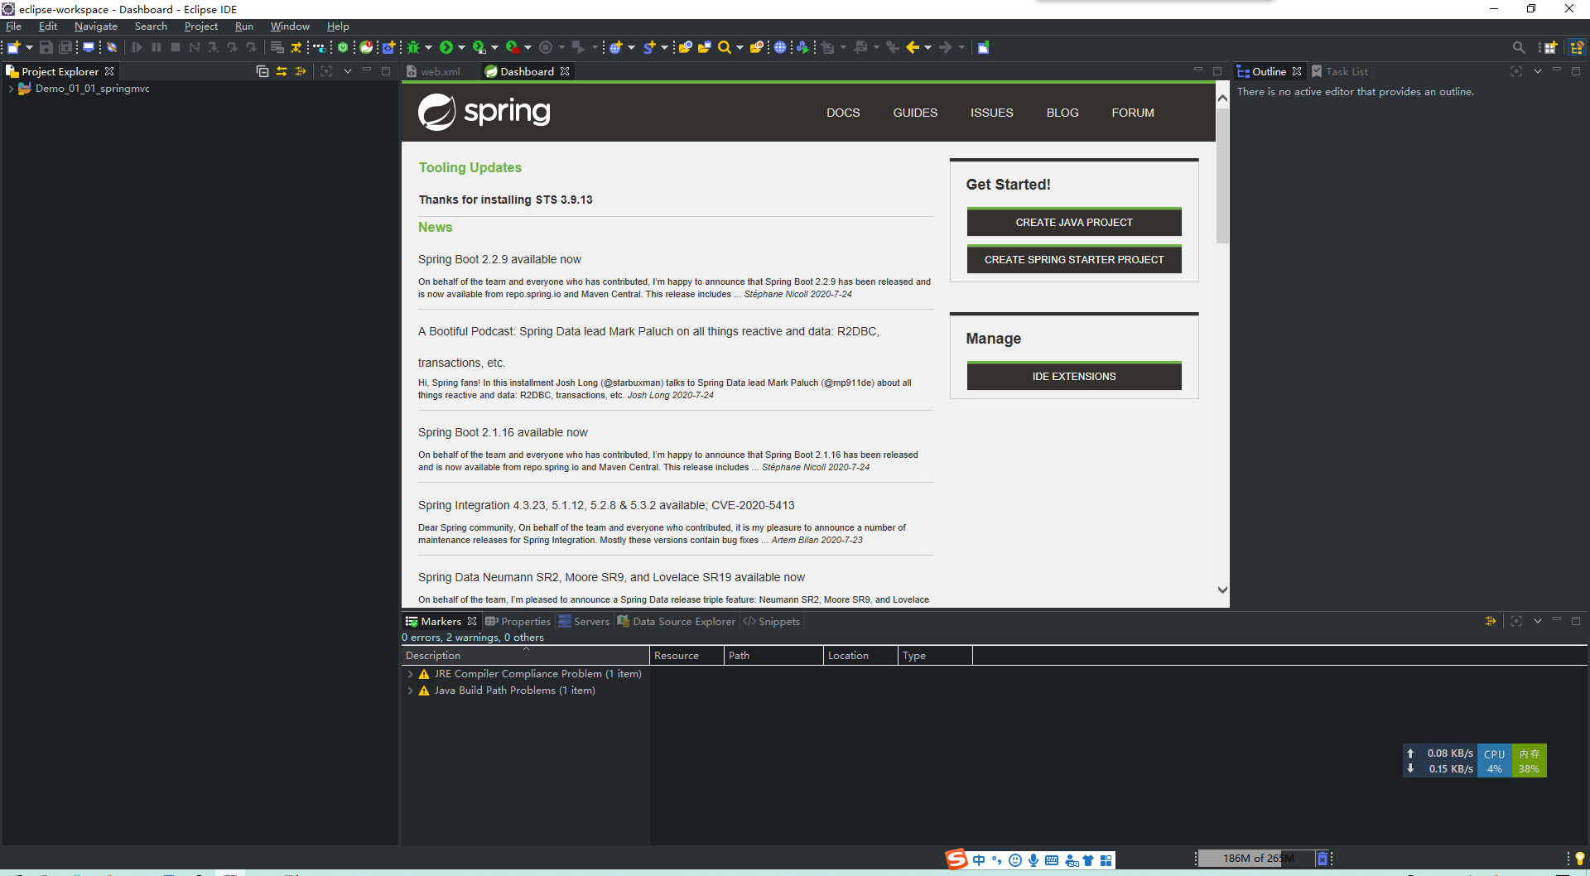Expand Java Build Path Problems marker
The height and width of the screenshot is (876, 1590).
(410, 691)
